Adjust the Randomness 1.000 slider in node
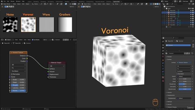 pos(18,91)
